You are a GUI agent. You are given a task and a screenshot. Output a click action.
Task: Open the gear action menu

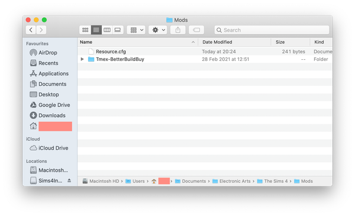point(158,30)
